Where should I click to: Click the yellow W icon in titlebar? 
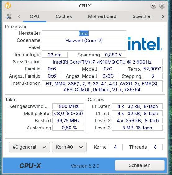click(x=8, y=6)
